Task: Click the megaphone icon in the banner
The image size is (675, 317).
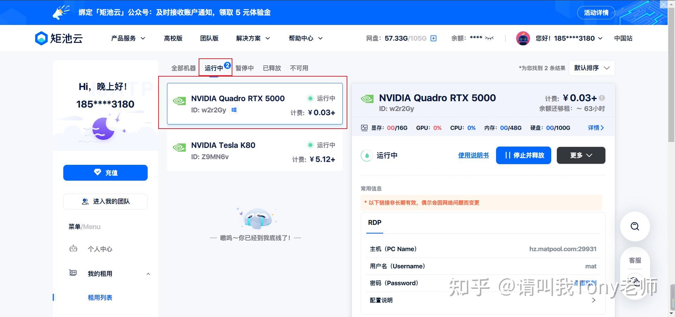Action: 61,13
